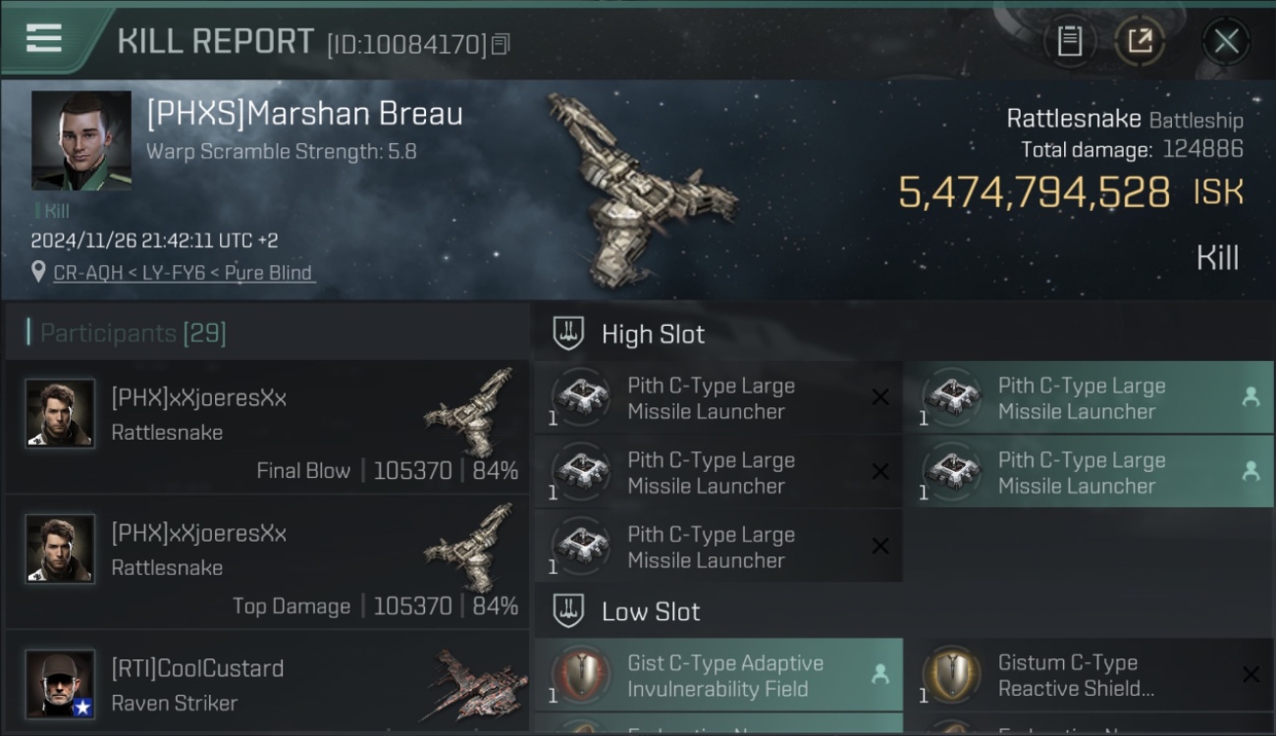Click Gistum C-Type Reactive Shield module icon
This screenshot has width=1276, height=736.
pyautogui.click(x=951, y=675)
